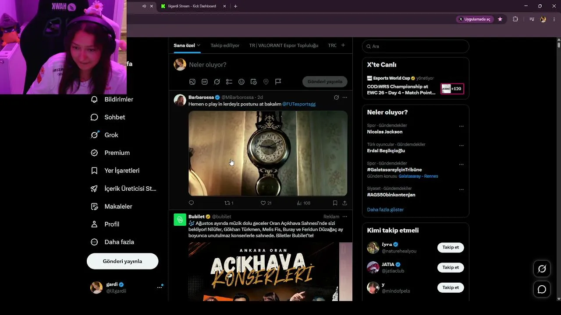Add a GIF to the new post
Image resolution: width=561 pixels, height=315 pixels.
204,82
